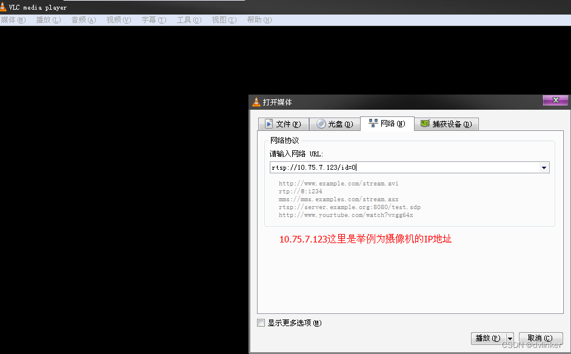Click the network icon on 网络 tab
This screenshot has width=571, height=354.
(373, 123)
